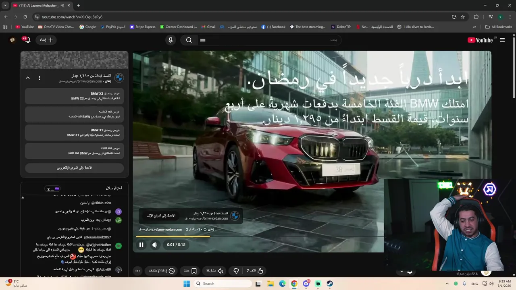Like the video with thumbs-up button
The width and height of the screenshot is (516, 290).
(x=256, y=271)
